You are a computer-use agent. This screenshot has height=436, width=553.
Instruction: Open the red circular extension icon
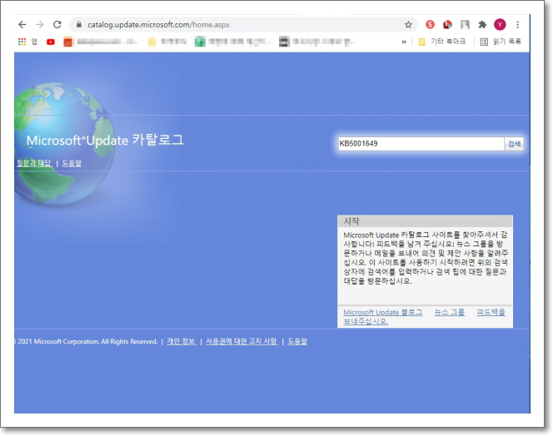[447, 24]
